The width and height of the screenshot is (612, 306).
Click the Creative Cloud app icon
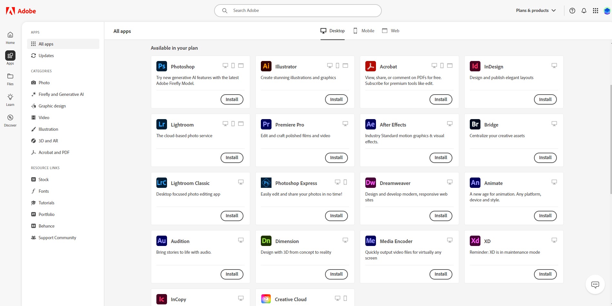[266, 299]
